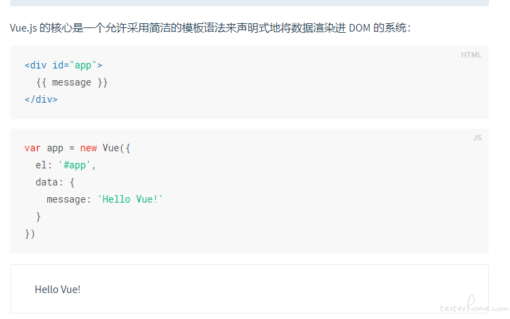Screen dimensions: 510x319
Task: Click the "app" attribute value in HTML
Action: pos(83,65)
